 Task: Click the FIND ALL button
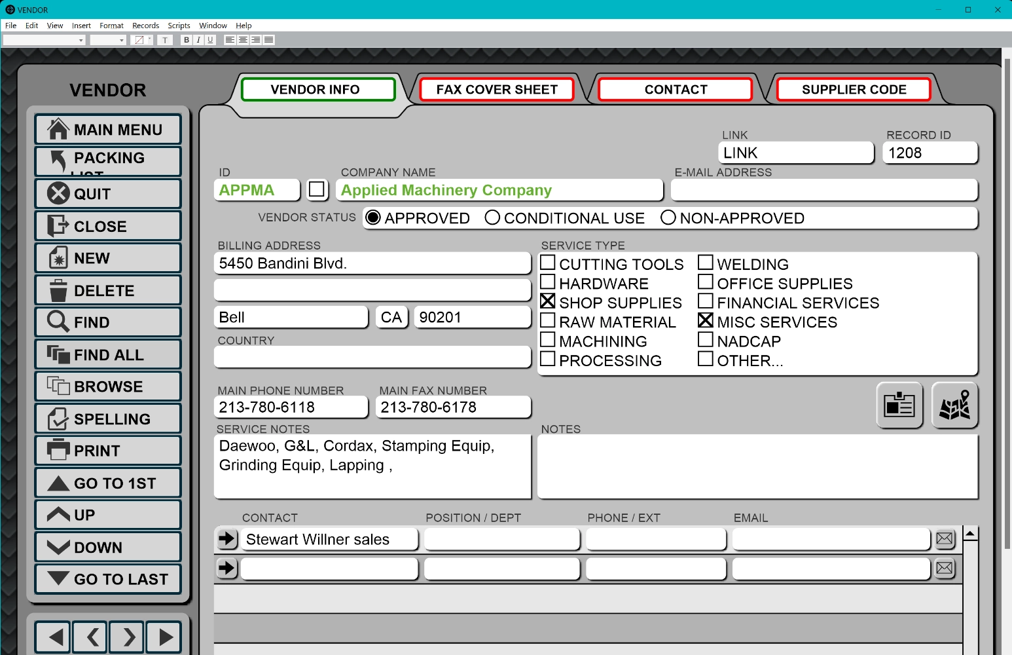[x=108, y=354]
